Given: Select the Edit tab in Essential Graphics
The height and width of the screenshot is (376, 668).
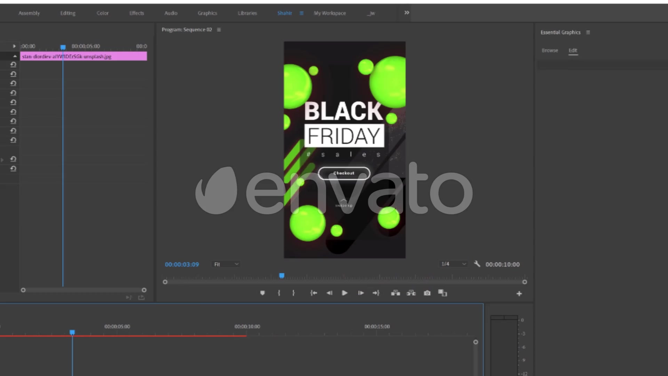Looking at the screenshot, I should (573, 50).
